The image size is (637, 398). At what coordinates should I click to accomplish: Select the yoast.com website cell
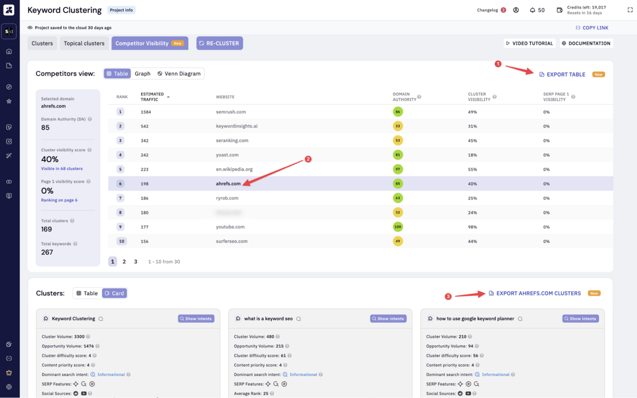[227, 155]
